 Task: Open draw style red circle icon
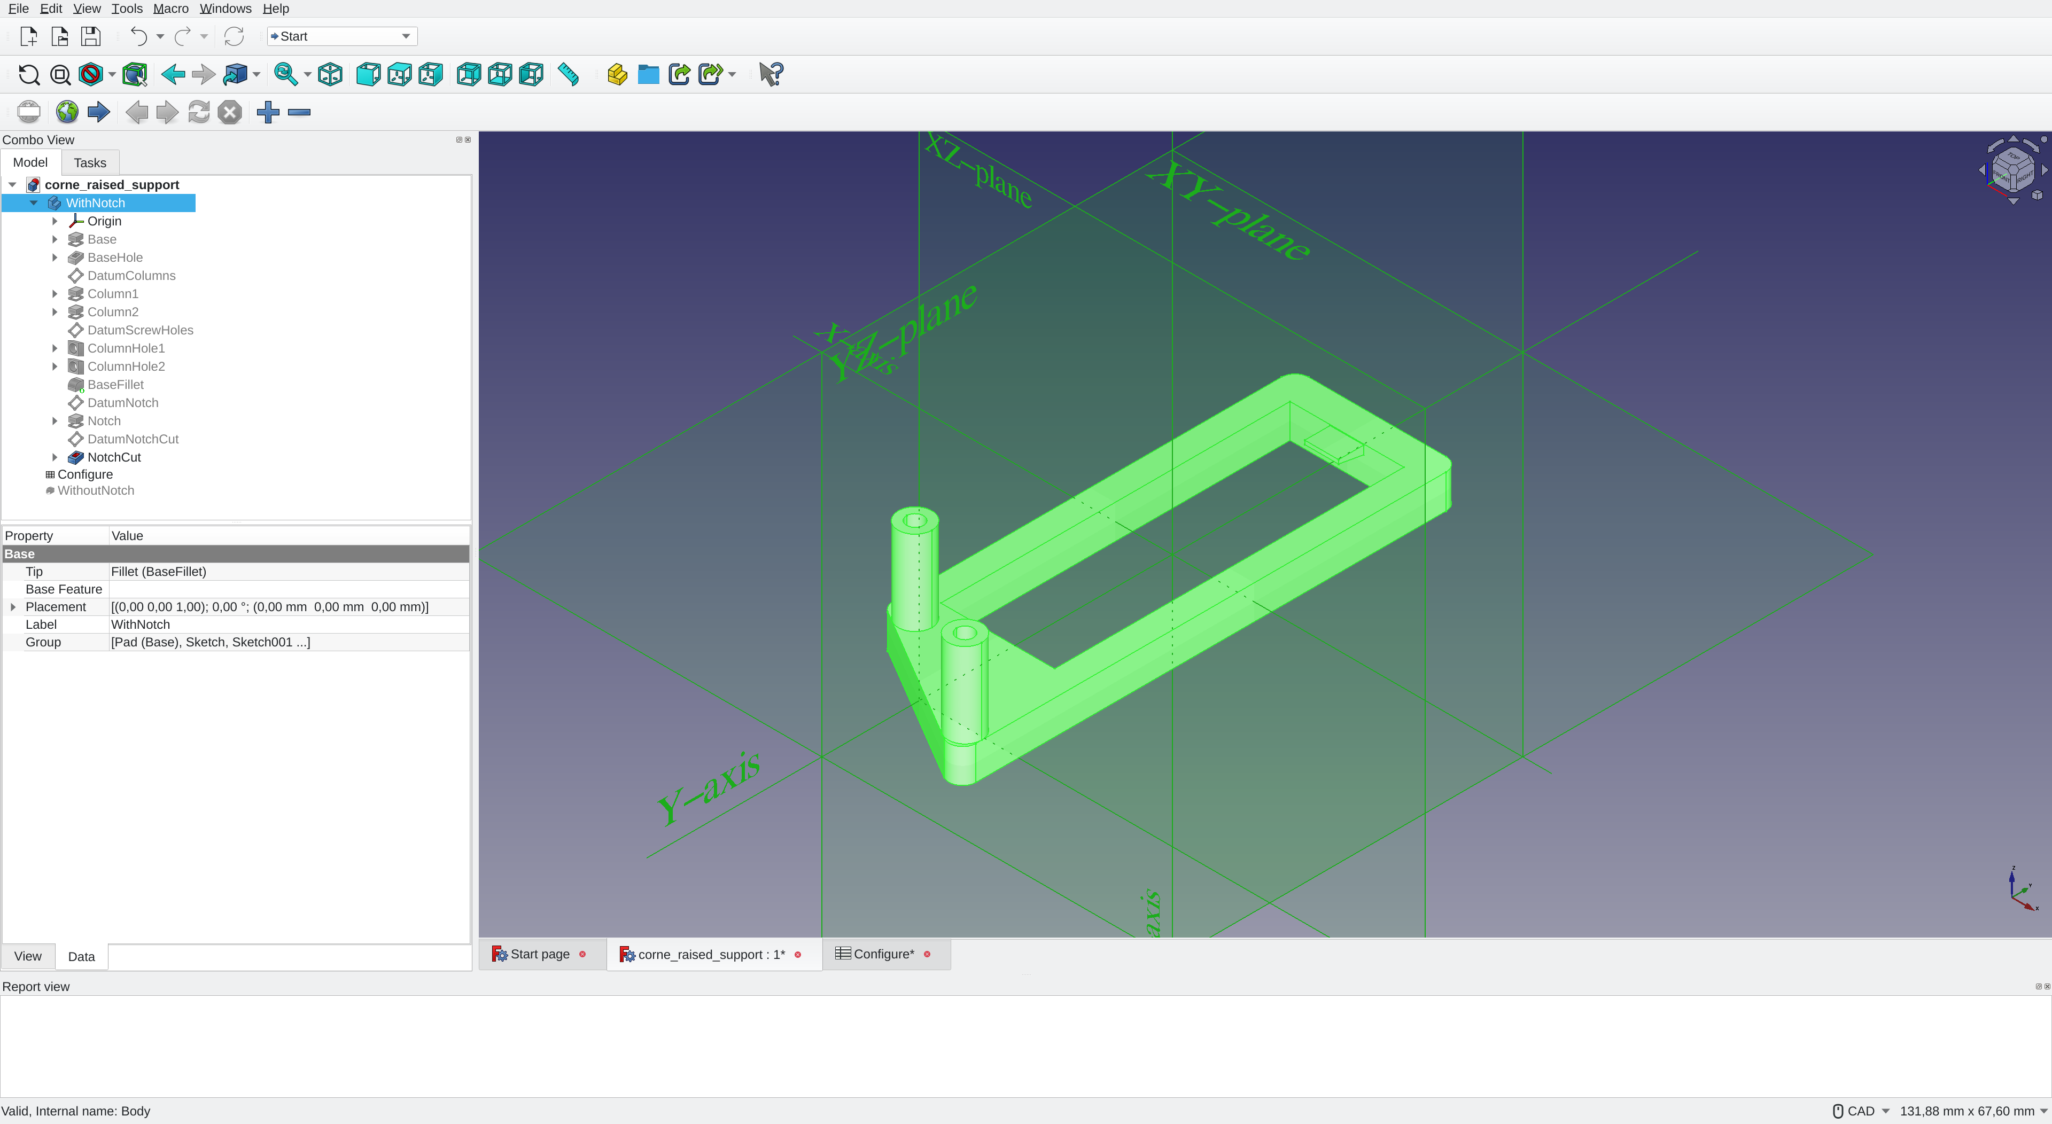coord(91,74)
